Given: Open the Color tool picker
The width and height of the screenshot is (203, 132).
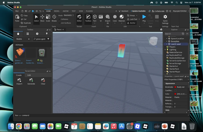Looking at the screenshot, I should click(115, 19).
